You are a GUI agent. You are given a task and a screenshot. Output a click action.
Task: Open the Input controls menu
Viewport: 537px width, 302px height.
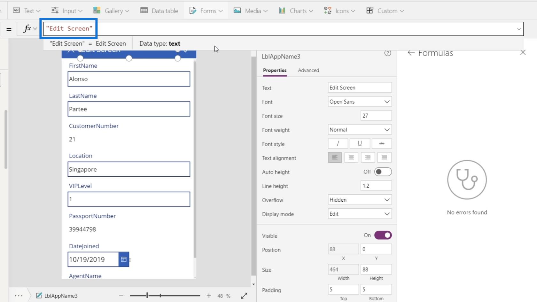click(x=67, y=11)
